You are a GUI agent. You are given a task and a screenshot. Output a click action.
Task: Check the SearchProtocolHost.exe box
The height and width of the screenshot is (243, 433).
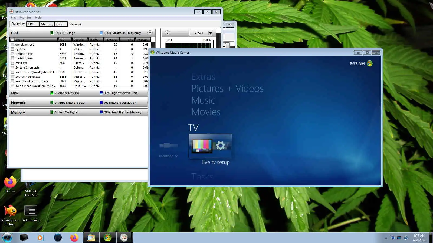point(12,81)
